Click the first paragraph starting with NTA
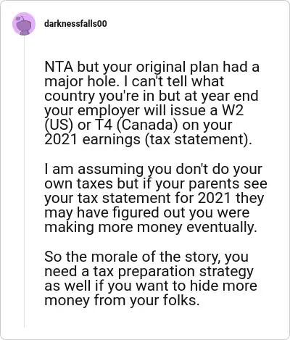Screen dimensions: 290x340 pyautogui.click(x=152, y=103)
